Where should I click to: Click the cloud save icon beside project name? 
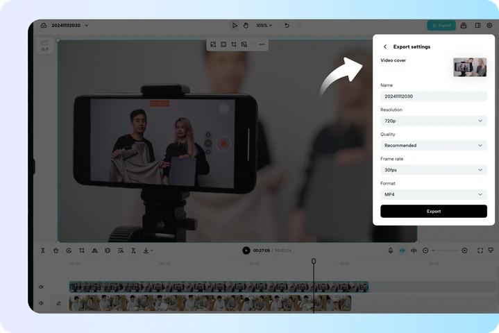click(44, 26)
